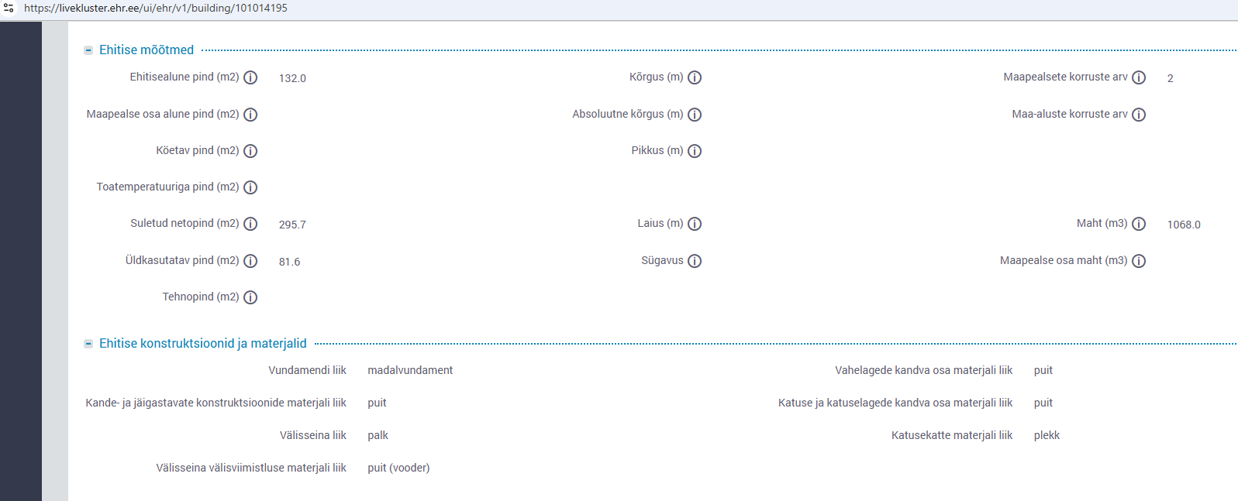
Task: Show info for Absoluutne kõrgus (m)
Action: tap(695, 115)
